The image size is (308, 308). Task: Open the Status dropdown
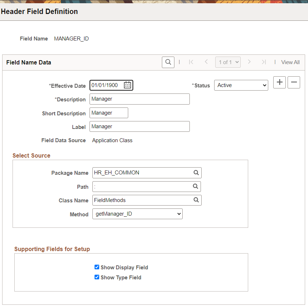tap(241, 85)
